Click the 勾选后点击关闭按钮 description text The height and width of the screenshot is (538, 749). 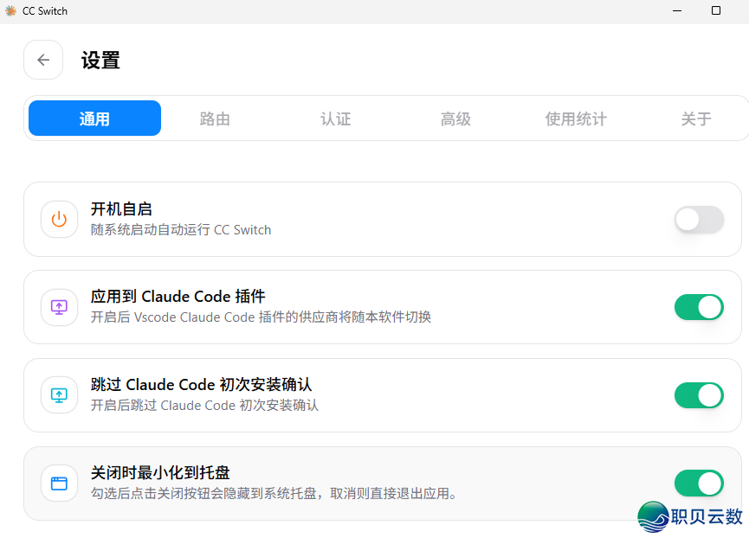(274, 493)
